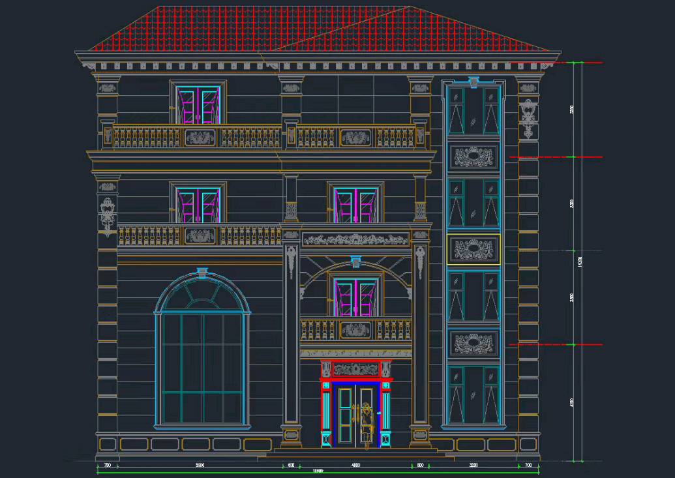The width and height of the screenshot is (675, 478).
Task: Click the red-framed entrance door
Action: coord(355,414)
